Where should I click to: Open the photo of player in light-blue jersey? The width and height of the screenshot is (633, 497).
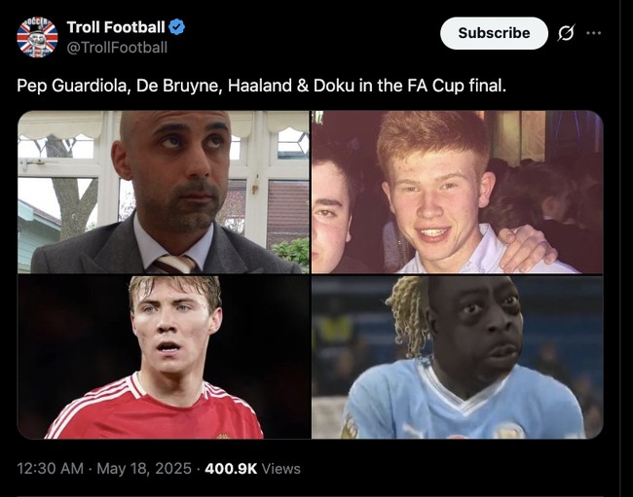pos(458,357)
